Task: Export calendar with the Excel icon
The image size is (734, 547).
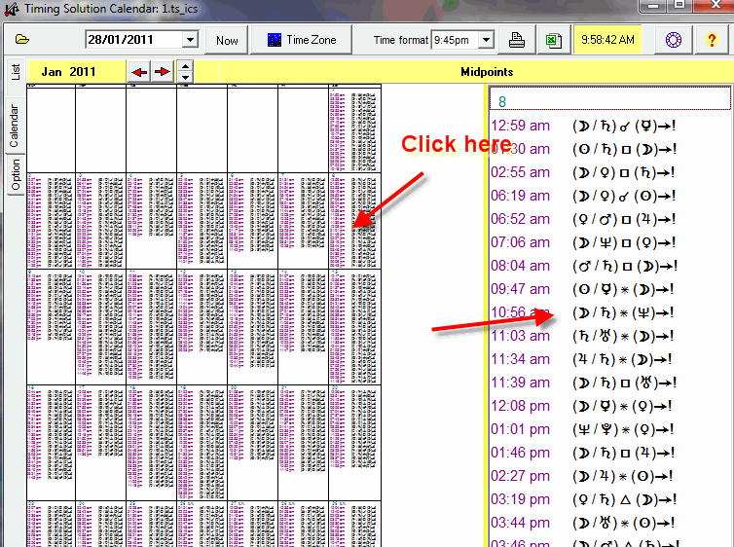Action: 551,40
